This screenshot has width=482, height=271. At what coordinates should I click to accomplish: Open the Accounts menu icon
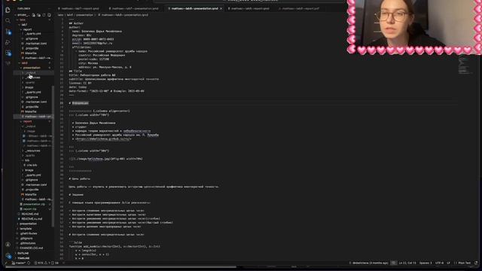[8, 245]
